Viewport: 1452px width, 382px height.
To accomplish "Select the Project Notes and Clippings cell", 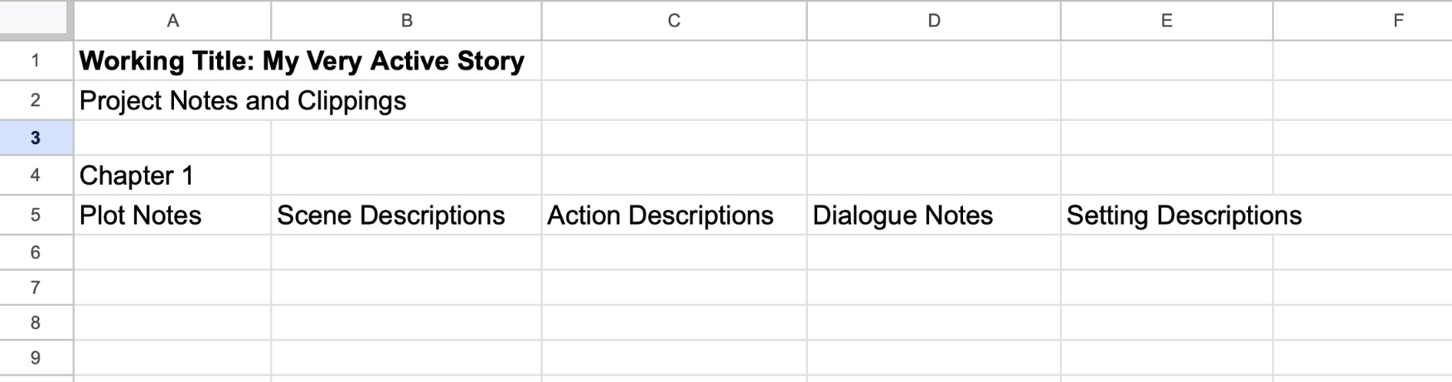I will tap(243, 101).
